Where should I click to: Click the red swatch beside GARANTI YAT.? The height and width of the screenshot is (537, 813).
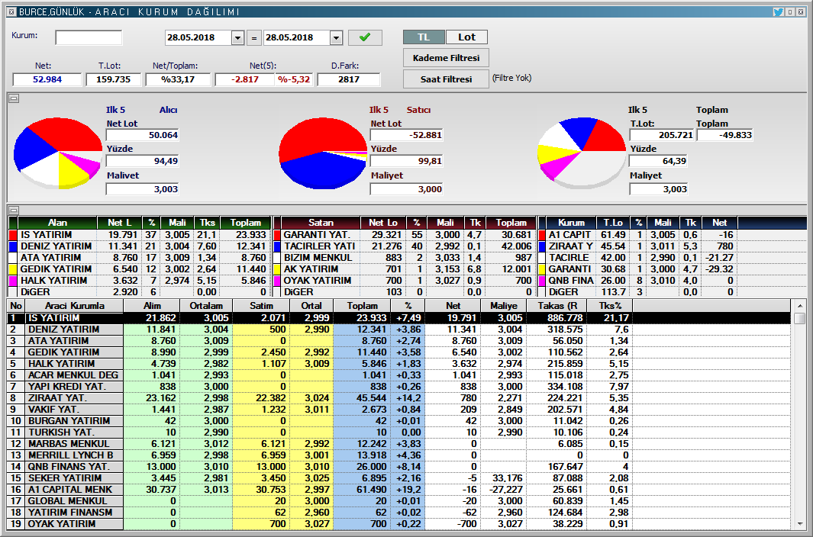point(277,235)
